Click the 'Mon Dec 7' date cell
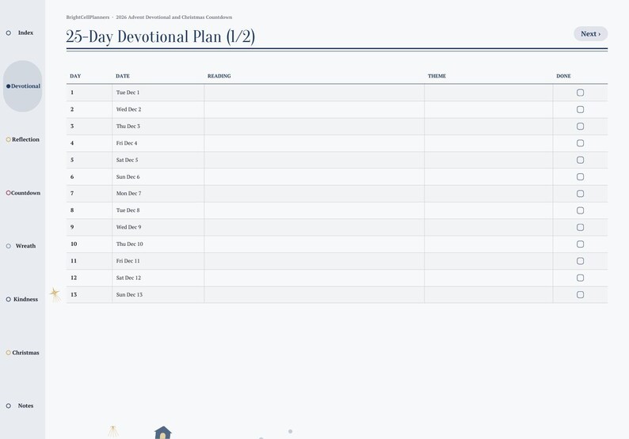Image resolution: width=629 pixels, height=439 pixels. click(158, 194)
